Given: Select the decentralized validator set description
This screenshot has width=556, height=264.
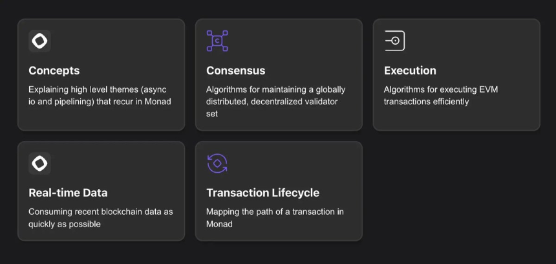Looking at the screenshot, I should [x=275, y=101].
